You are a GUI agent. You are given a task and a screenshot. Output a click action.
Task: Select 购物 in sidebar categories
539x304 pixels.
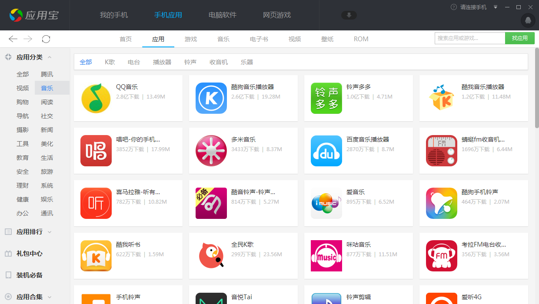coord(23,102)
